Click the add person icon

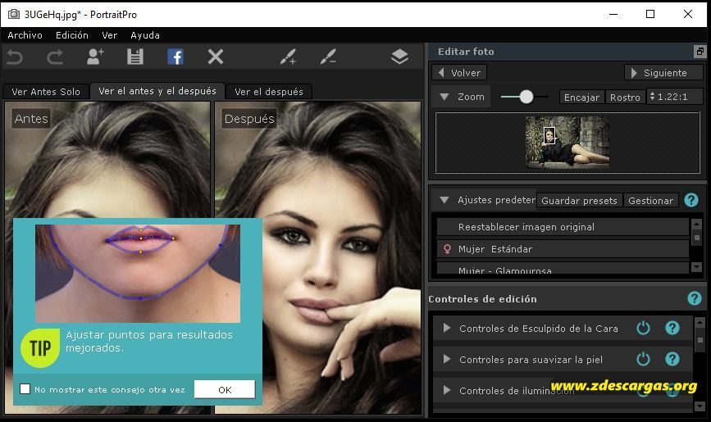[x=95, y=57]
